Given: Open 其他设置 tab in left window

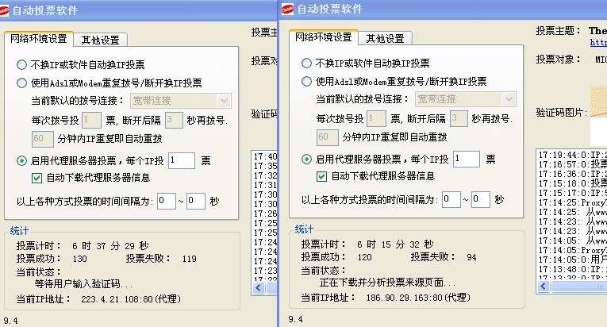Looking at the screenshot, I should pos(100,40).
